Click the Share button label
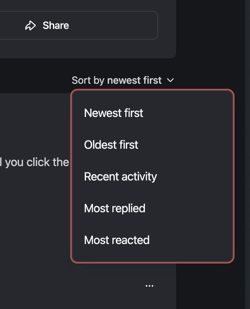This screenshot has width=250, height=309. pos(56,25)
